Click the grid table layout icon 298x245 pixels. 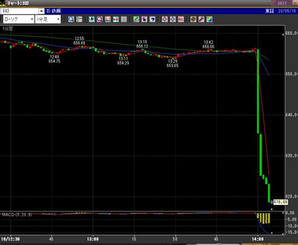coord(79,19)
